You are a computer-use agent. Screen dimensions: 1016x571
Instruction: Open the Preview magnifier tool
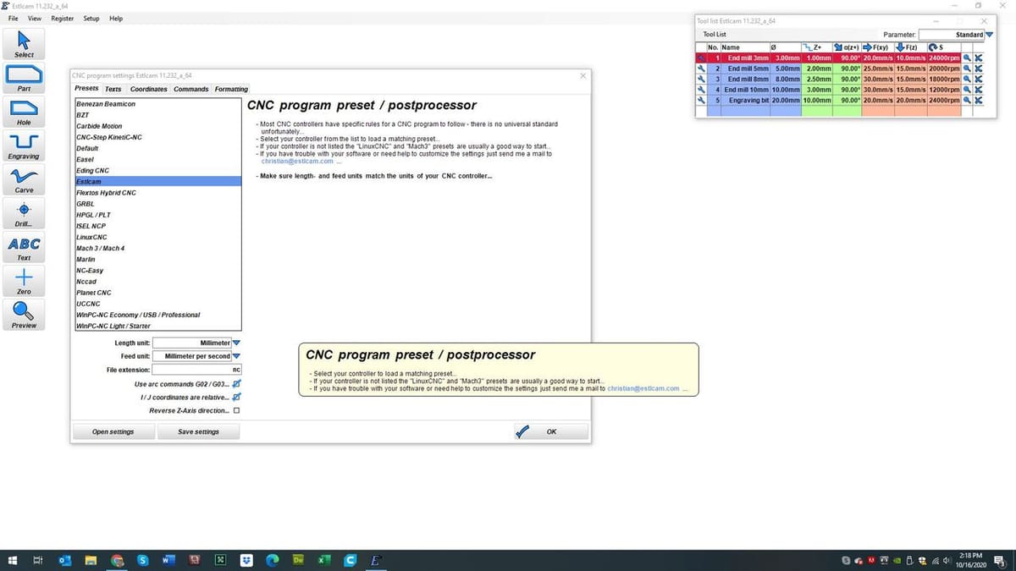(x=24, y=315)
